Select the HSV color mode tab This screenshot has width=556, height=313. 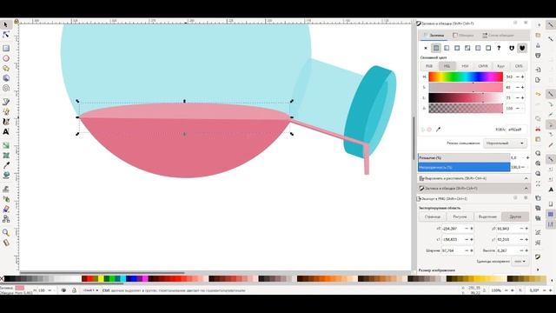pos(465,66)
